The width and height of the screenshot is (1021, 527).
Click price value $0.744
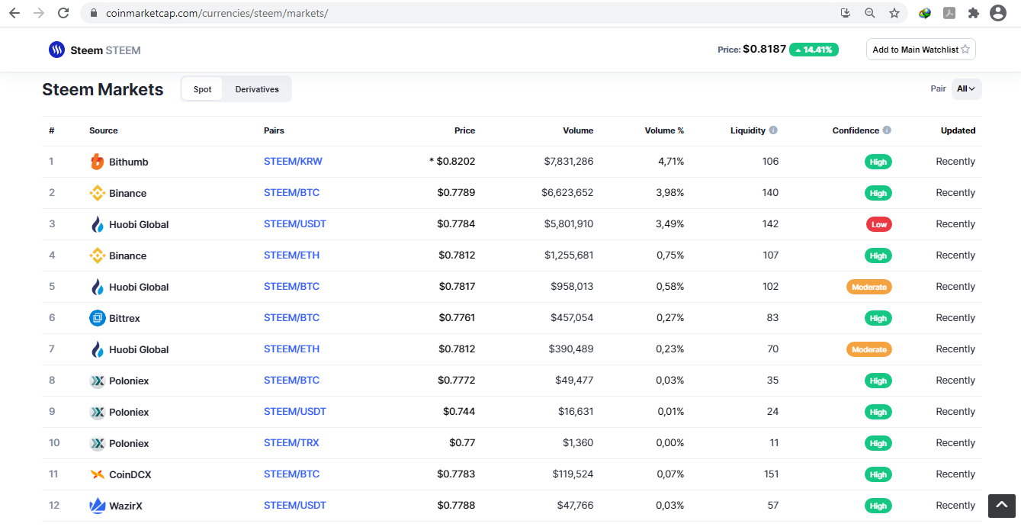pos(459,412)
